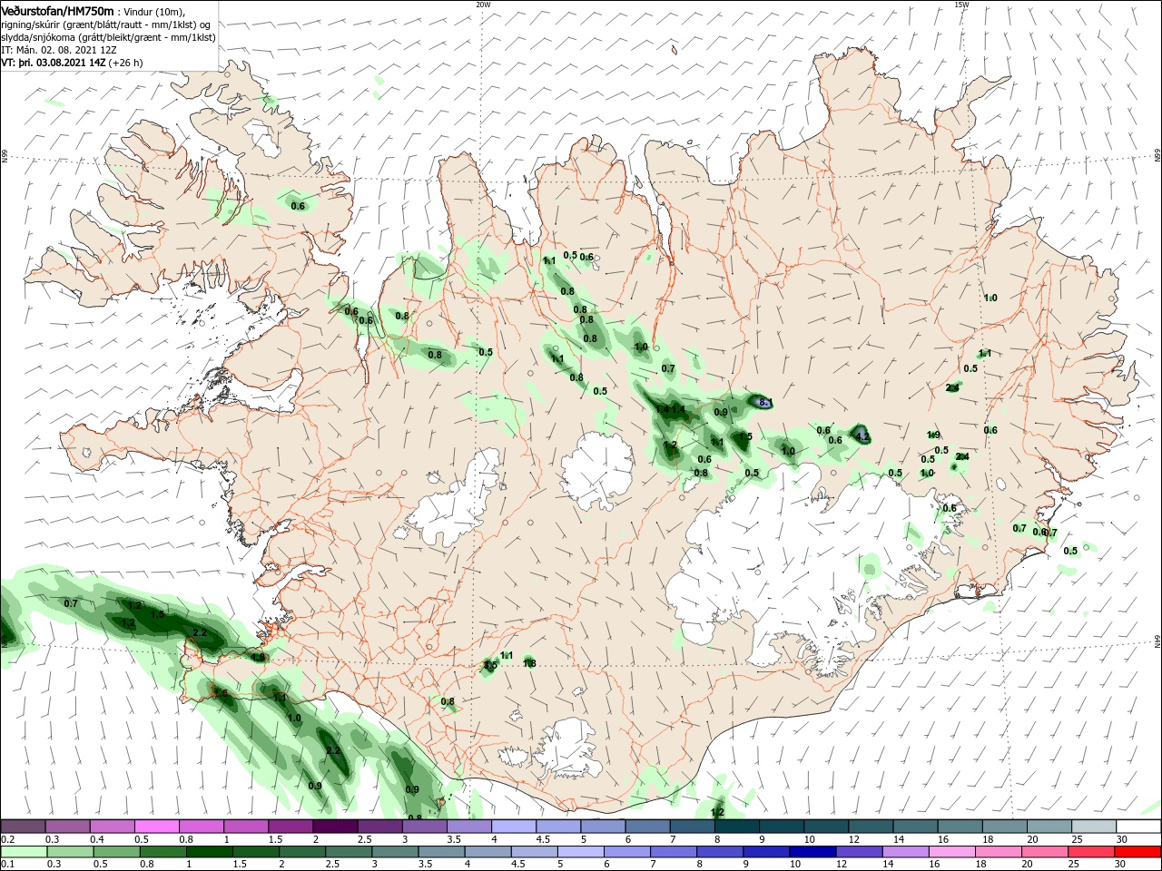Click the bright red 30+ rain swatch
This screenshot has width=1162, height=871.
pyautogui.click(x=1139, y=852)
